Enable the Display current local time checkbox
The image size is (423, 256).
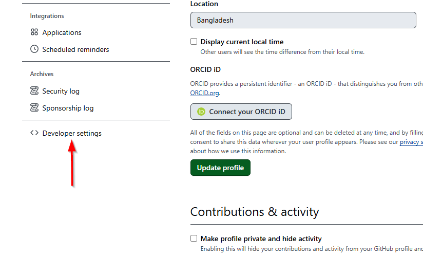point(194,41)
